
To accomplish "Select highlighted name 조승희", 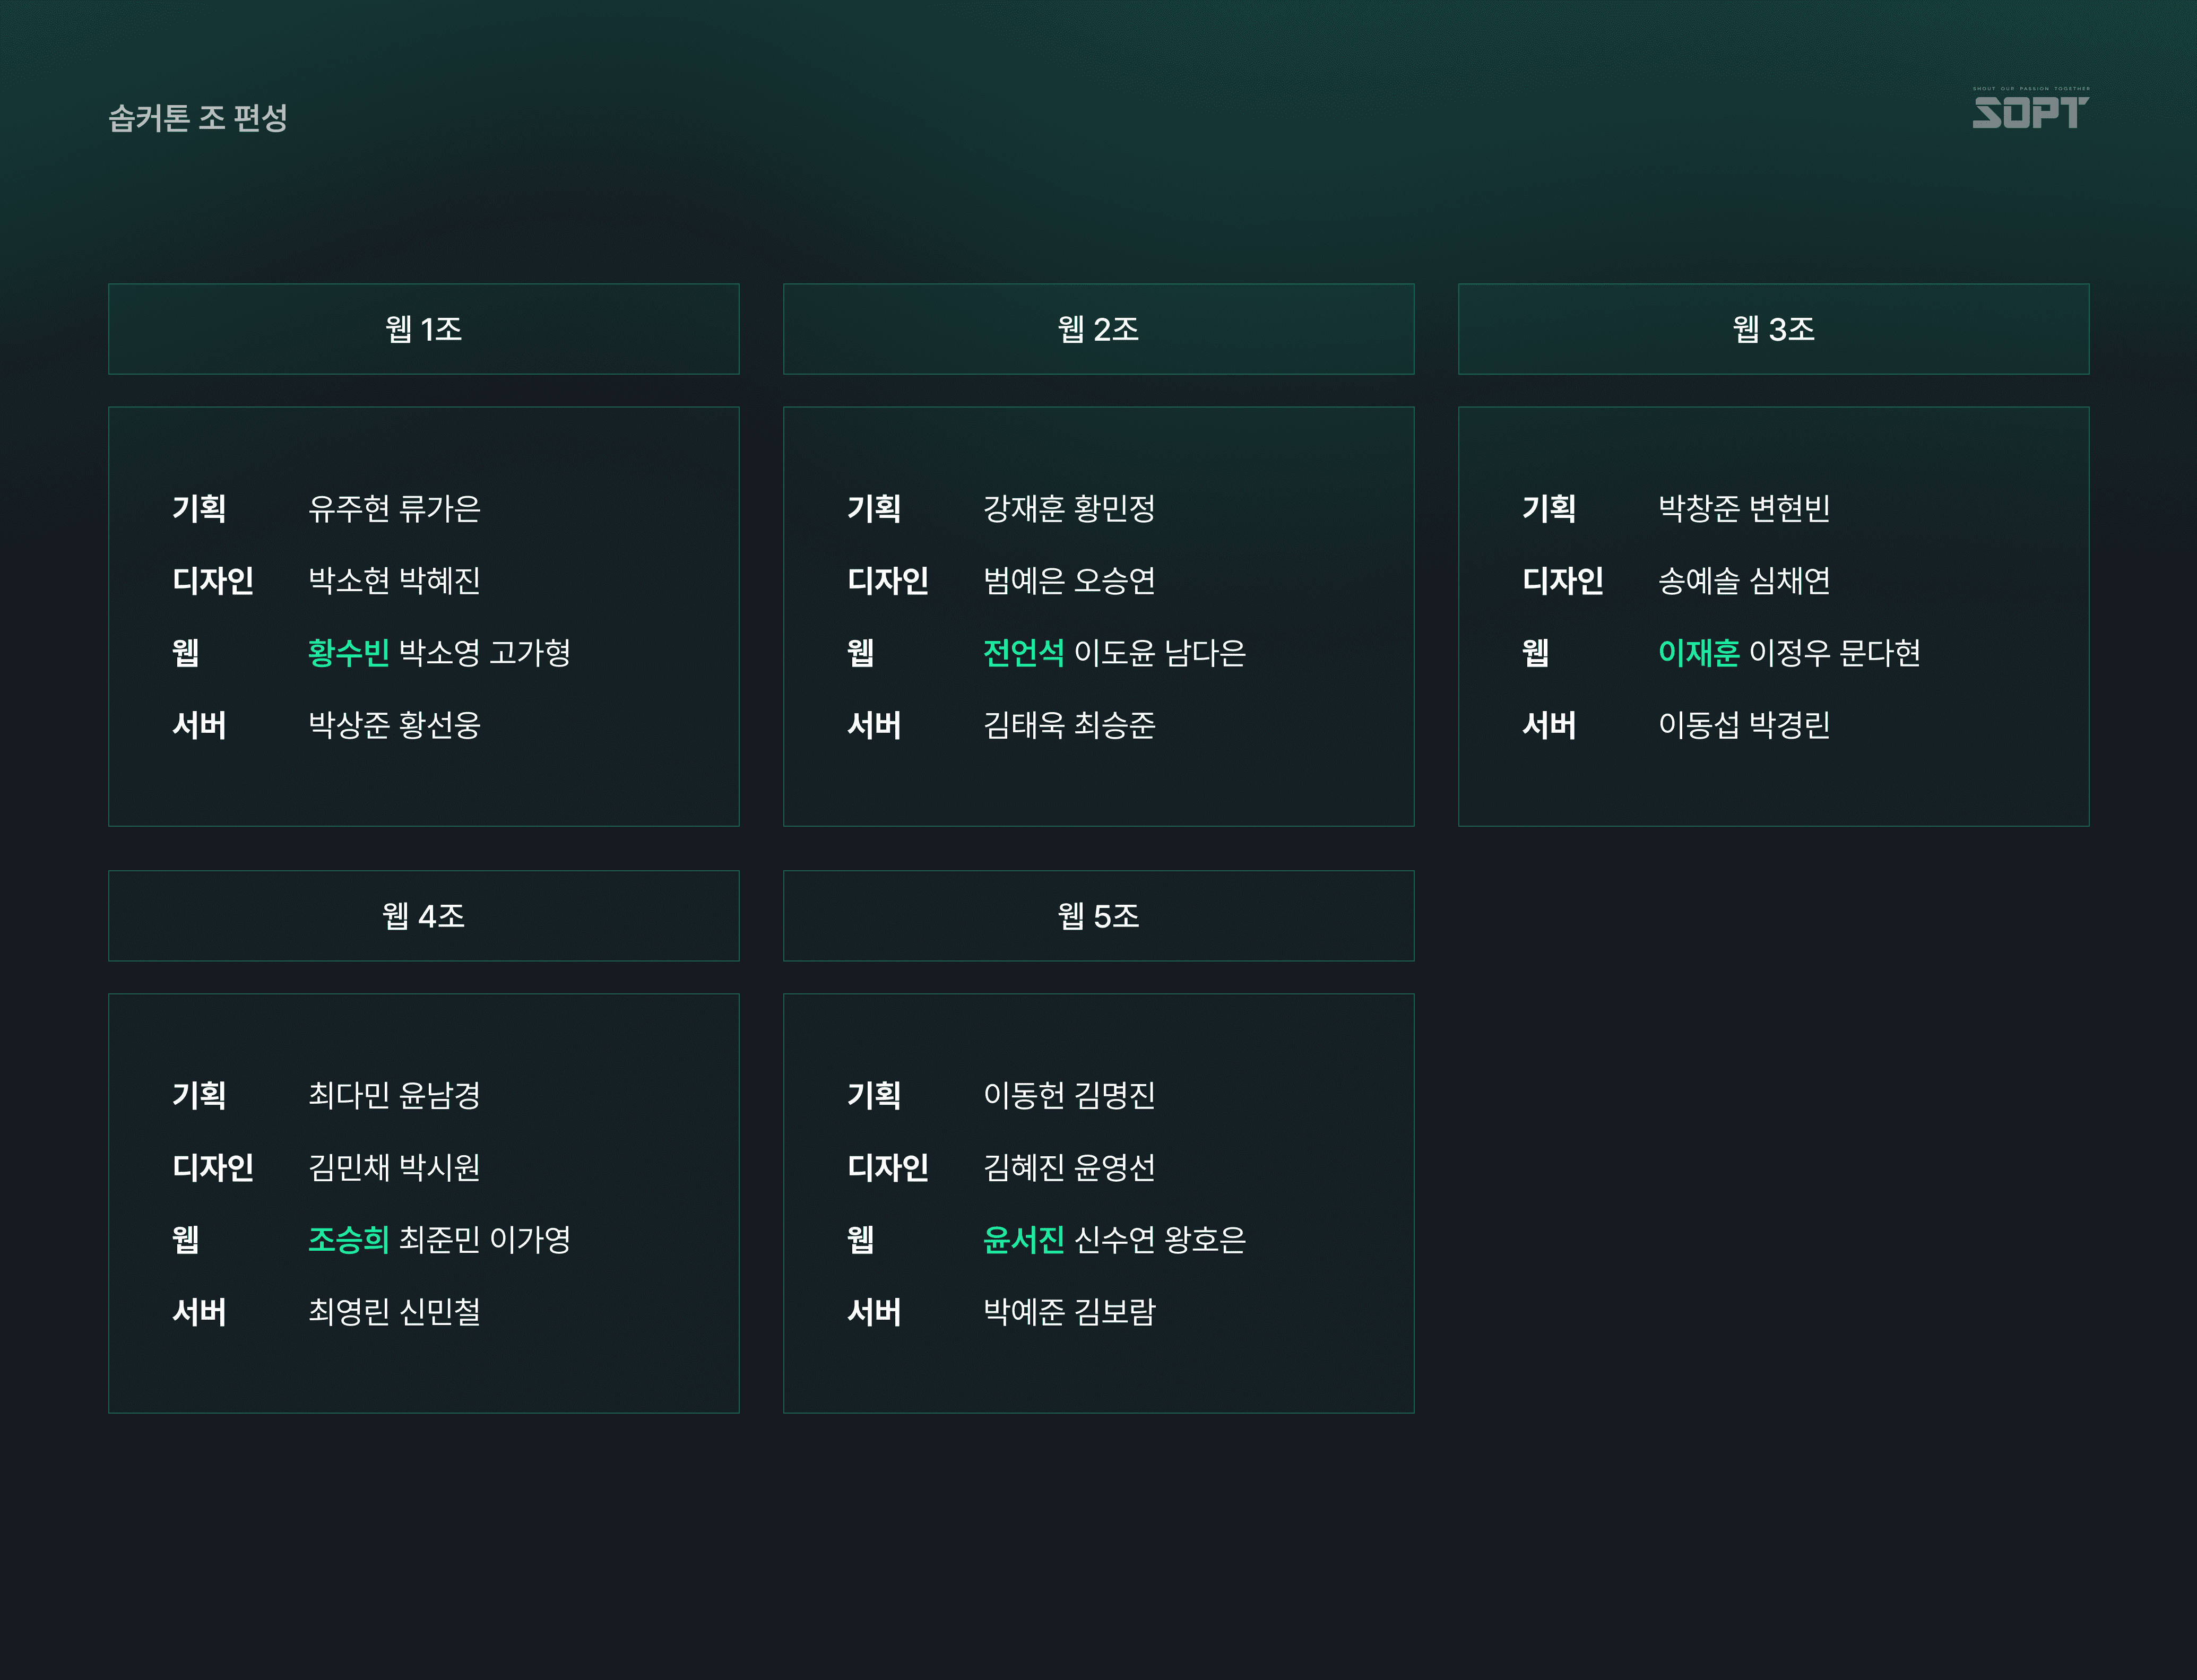I will coord(348,1240).
